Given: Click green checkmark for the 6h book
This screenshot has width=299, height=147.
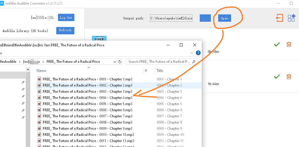Looking at the screenshot, I should 277,45.
